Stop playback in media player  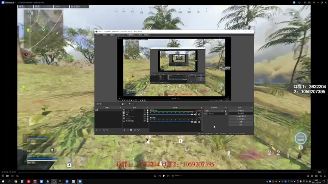[x=155, y=176]
